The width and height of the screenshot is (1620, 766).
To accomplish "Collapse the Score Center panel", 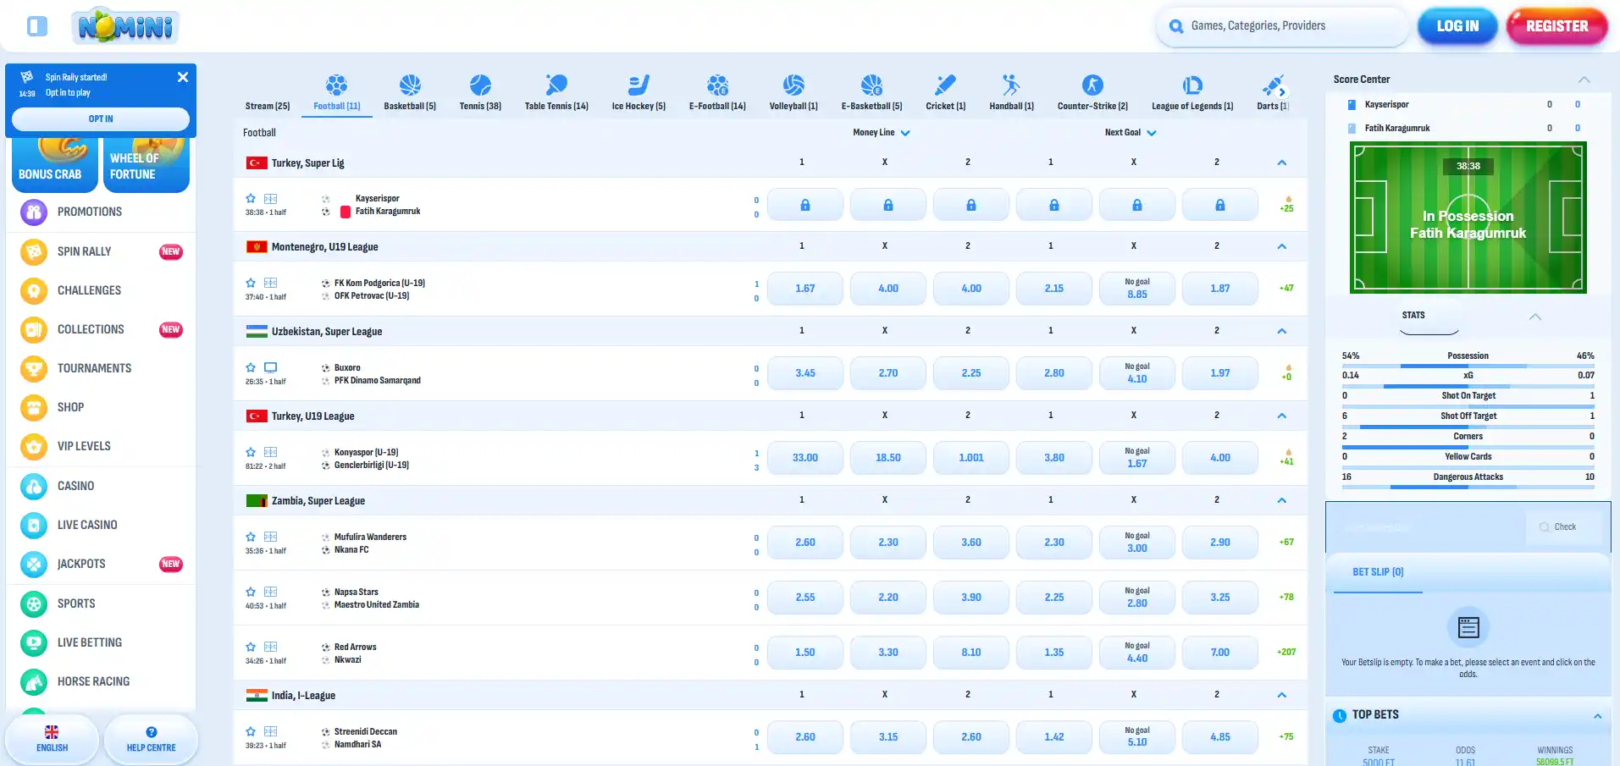I will tap(1584, 80).
